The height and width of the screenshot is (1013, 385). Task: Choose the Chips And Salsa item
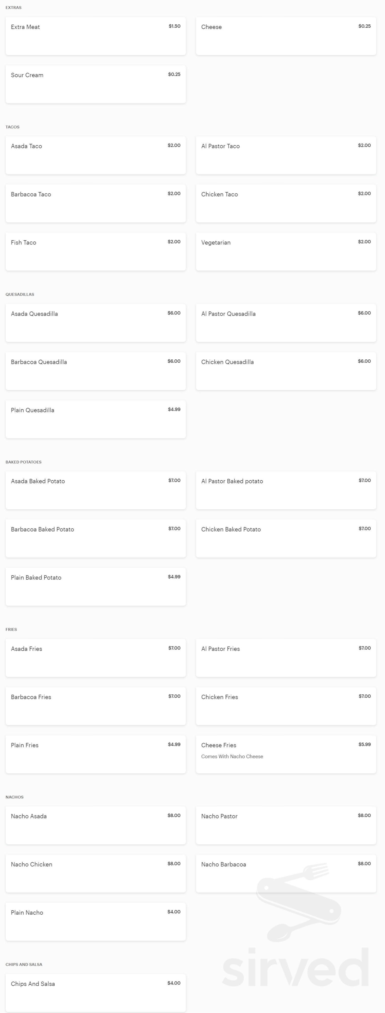click(x=95, y=993)
